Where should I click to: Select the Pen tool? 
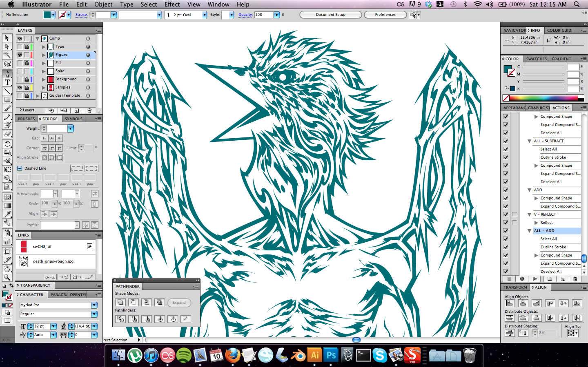[7, 74]
